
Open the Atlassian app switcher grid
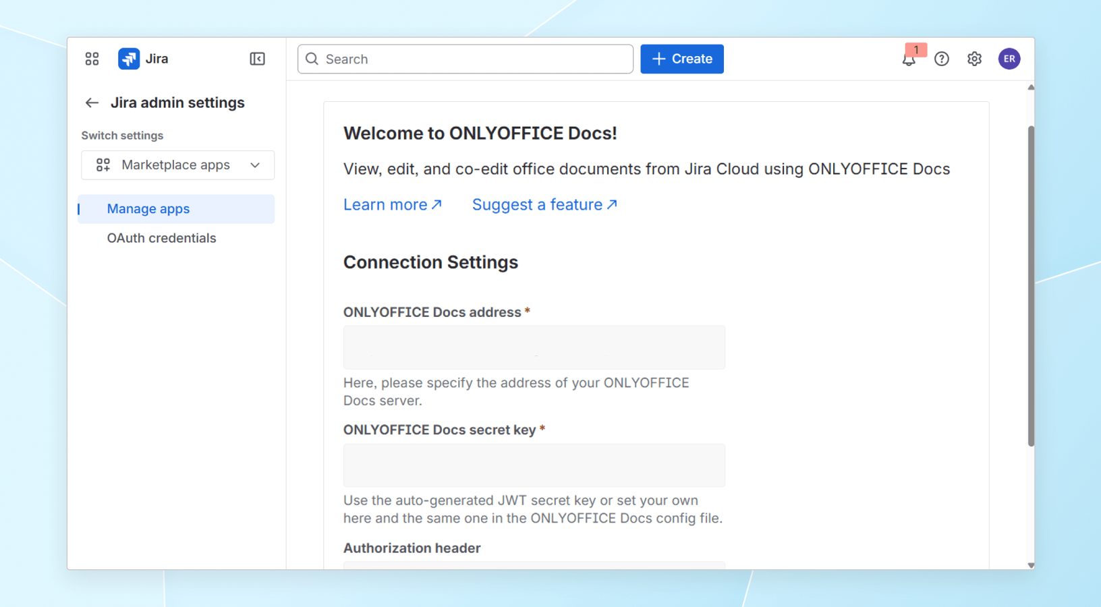click(x=92, y=59)
